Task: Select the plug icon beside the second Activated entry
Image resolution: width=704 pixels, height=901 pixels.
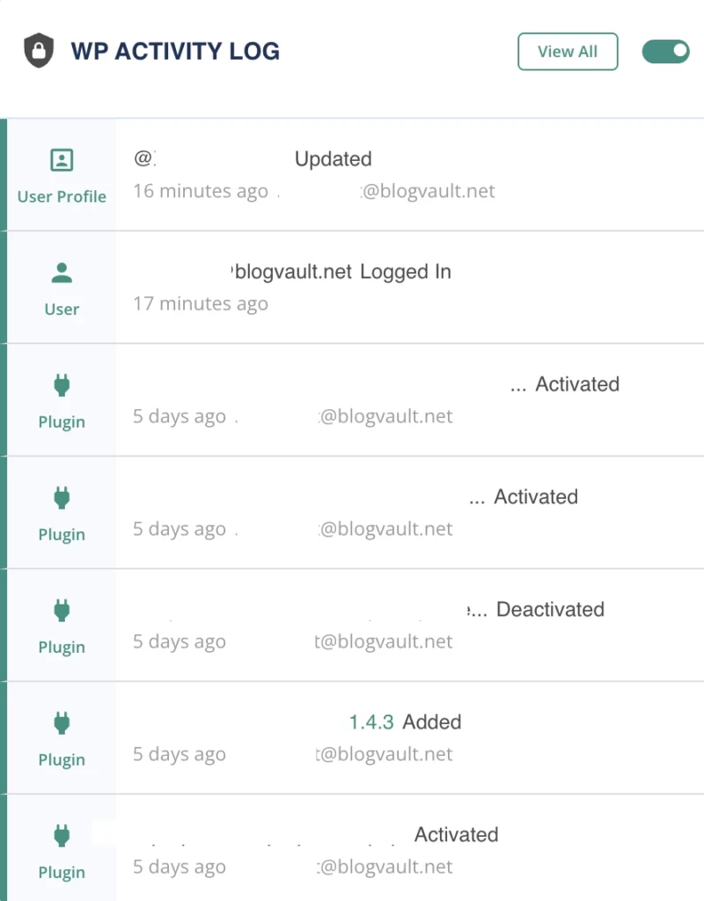Action: click(61, 497)
